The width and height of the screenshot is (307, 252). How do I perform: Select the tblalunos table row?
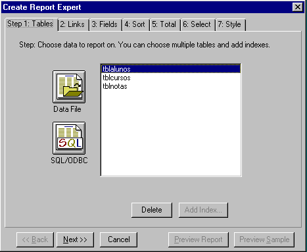171,69
